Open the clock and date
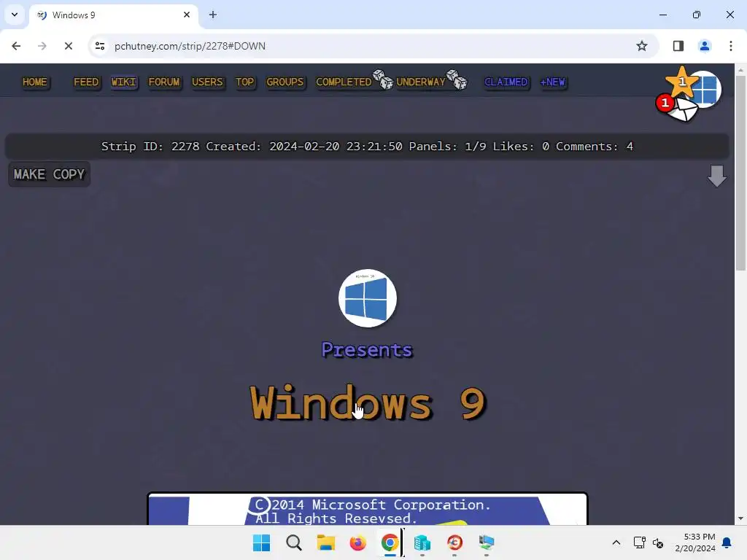This screenshot has width=747, height=560. coord(695,542)
